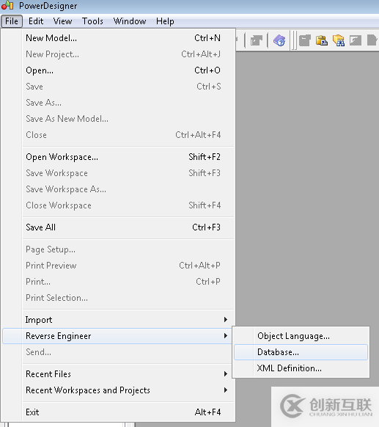
Task: Open the Help book toolbar icon
Action: (x=279, y=40)
